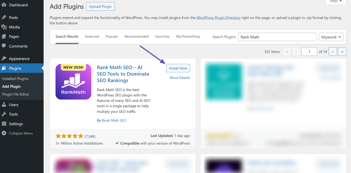Open the Dashboard menu item

22,5
